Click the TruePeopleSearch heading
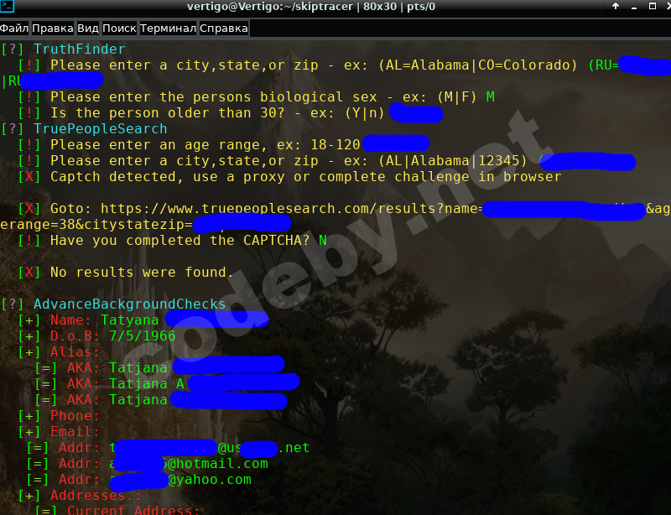The image size is (671, 515). (x=100, y=129)
